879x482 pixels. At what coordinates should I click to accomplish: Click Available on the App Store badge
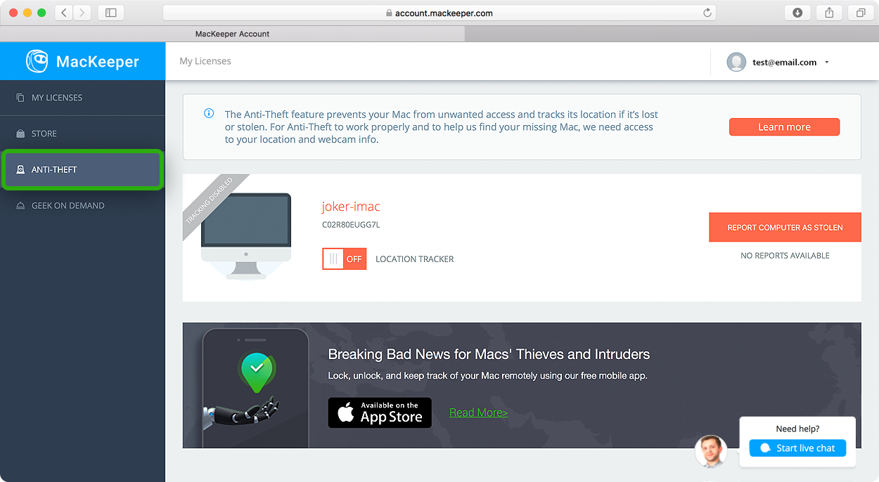pyautogui.click(x=380, y=412)
